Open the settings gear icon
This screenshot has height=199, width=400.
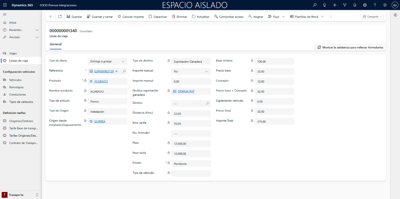pyautogui.click(x=365, y=5)
